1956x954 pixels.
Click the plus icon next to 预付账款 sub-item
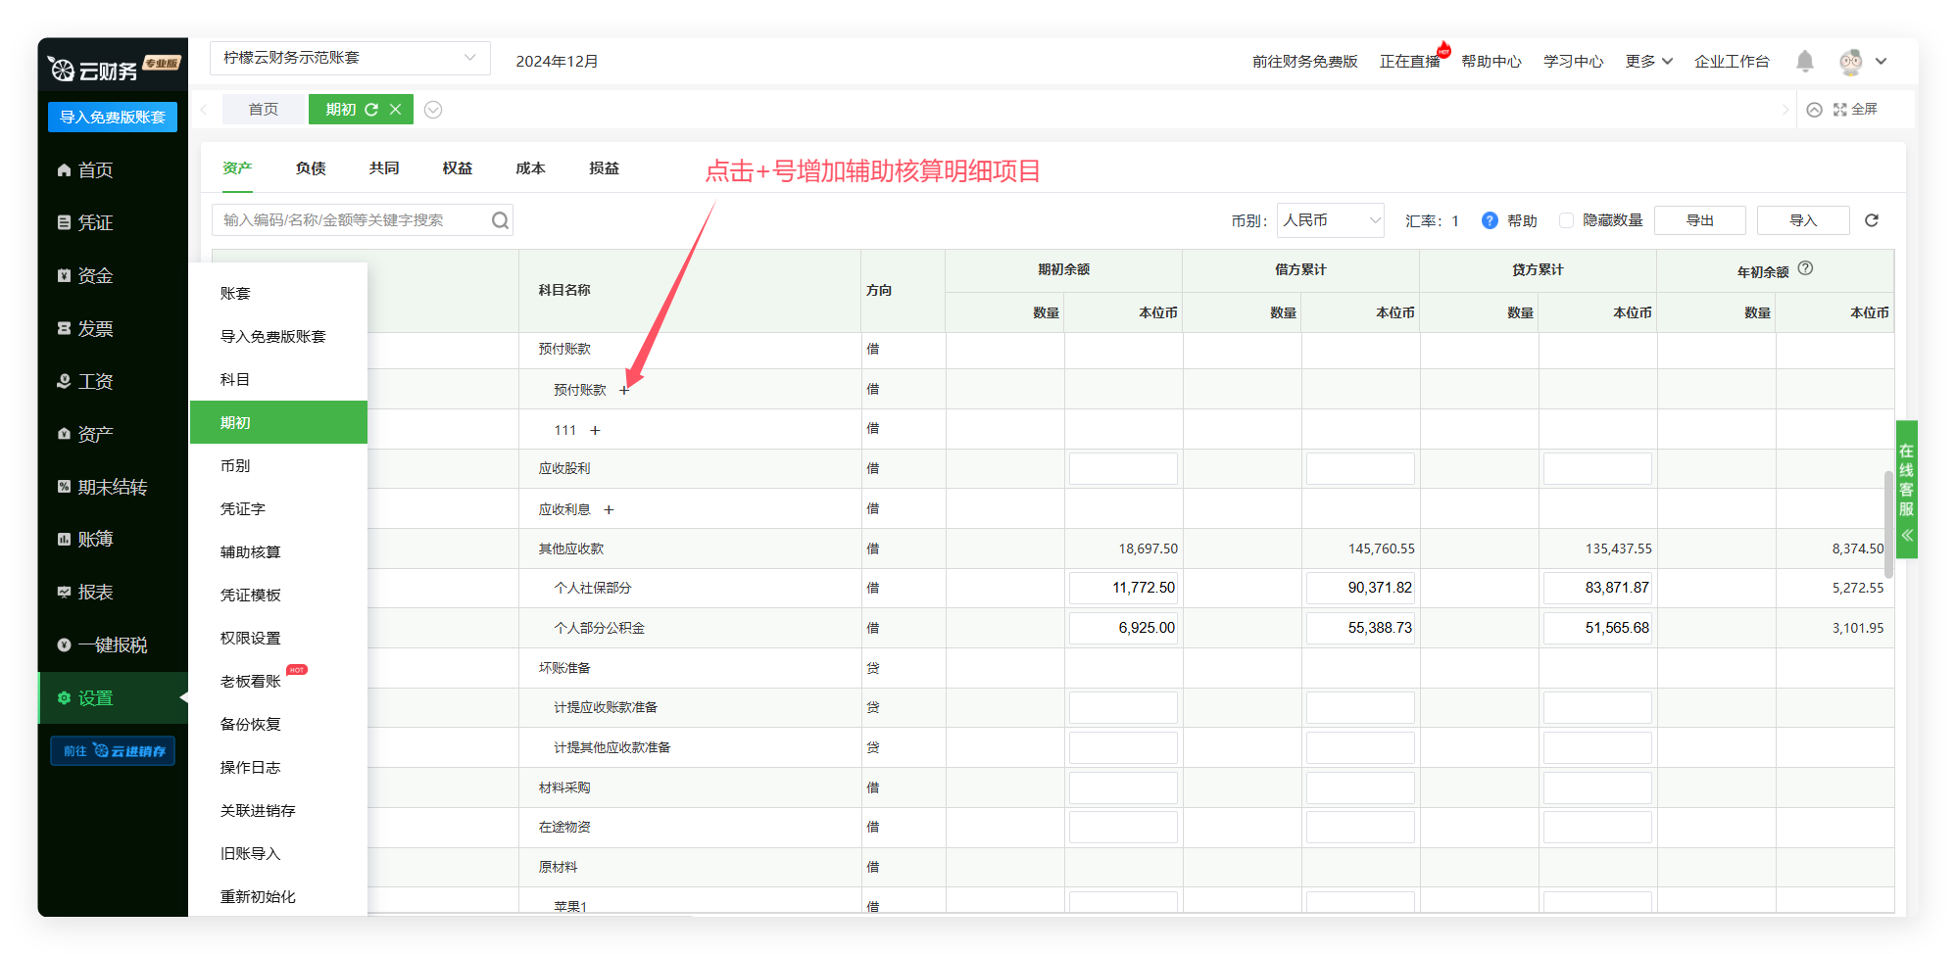[x=624, y=390]
